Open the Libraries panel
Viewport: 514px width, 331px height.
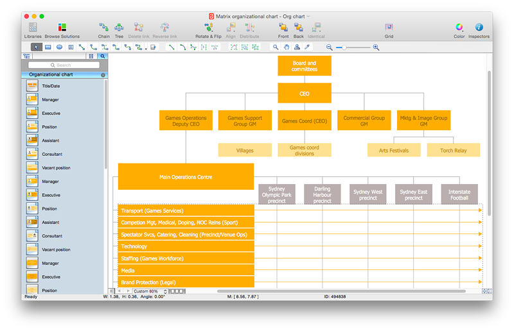pos(33,28)
